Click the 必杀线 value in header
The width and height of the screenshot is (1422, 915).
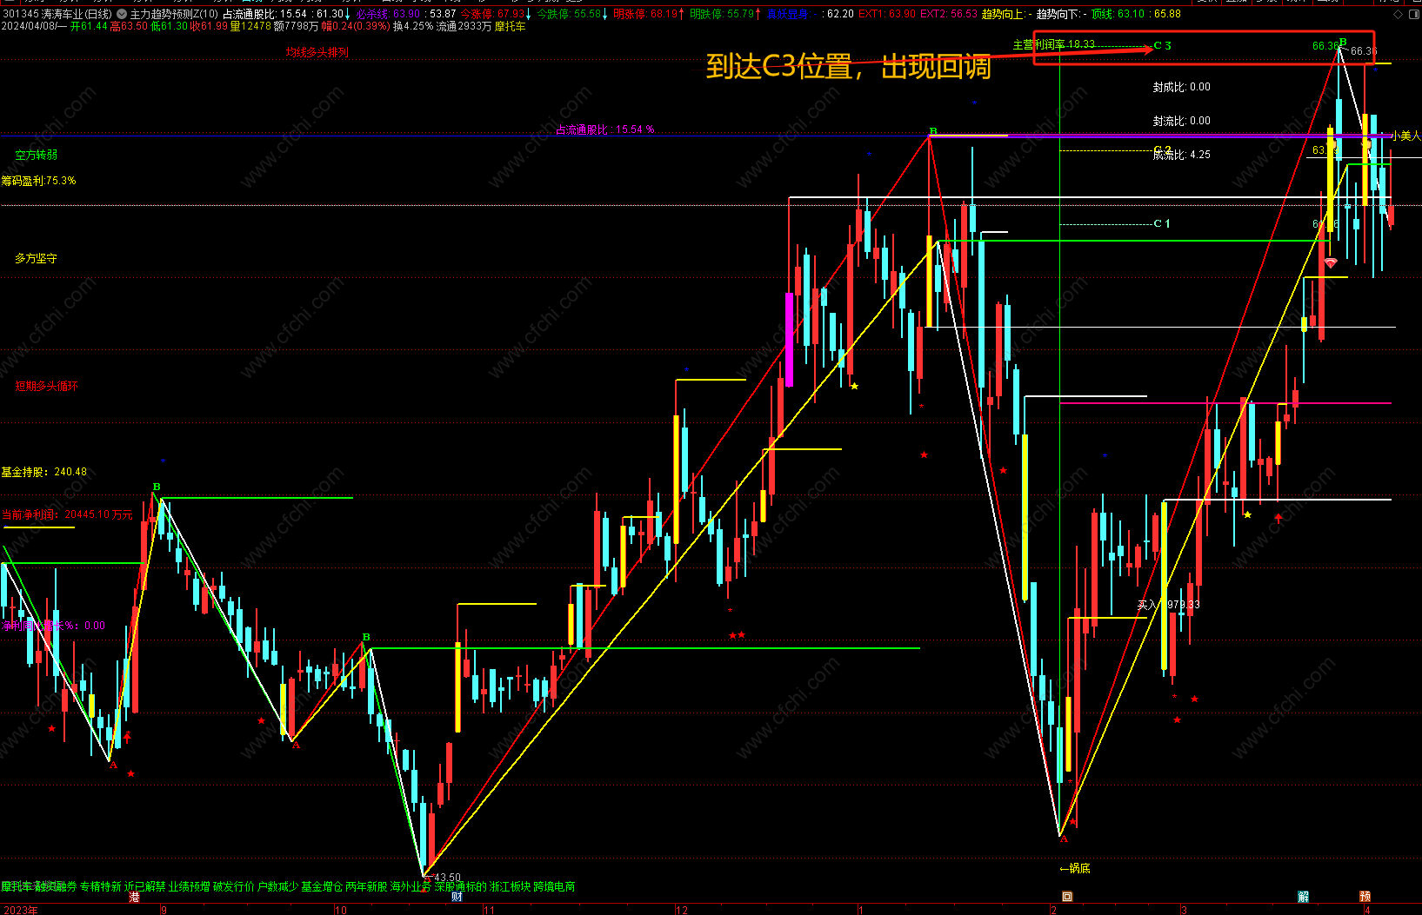click(388, 14)
